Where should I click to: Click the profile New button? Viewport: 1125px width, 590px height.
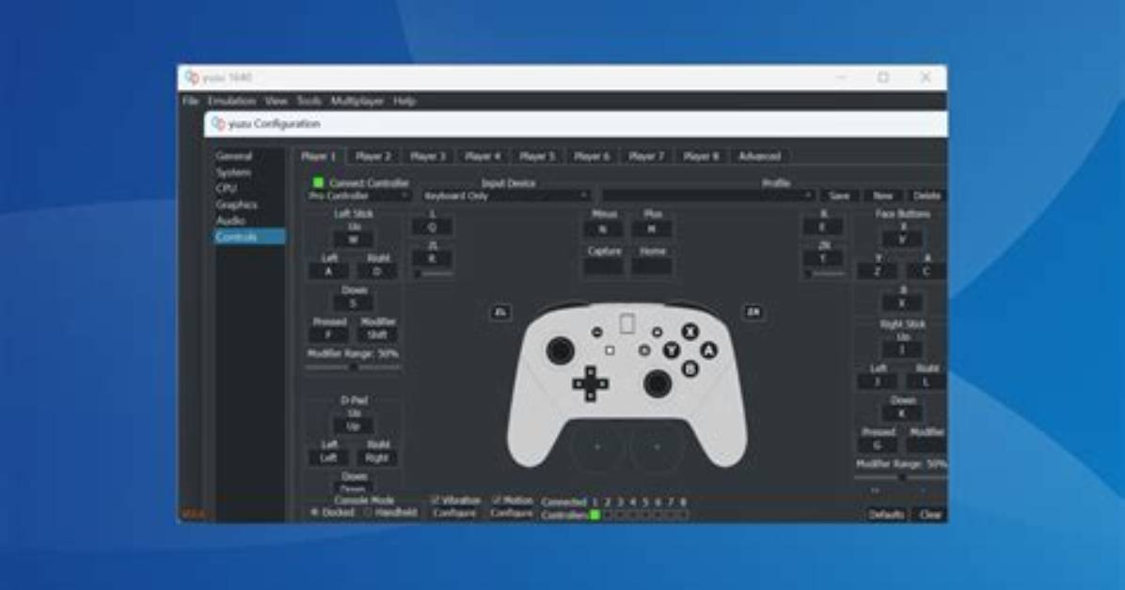click(x=882, y=195)
